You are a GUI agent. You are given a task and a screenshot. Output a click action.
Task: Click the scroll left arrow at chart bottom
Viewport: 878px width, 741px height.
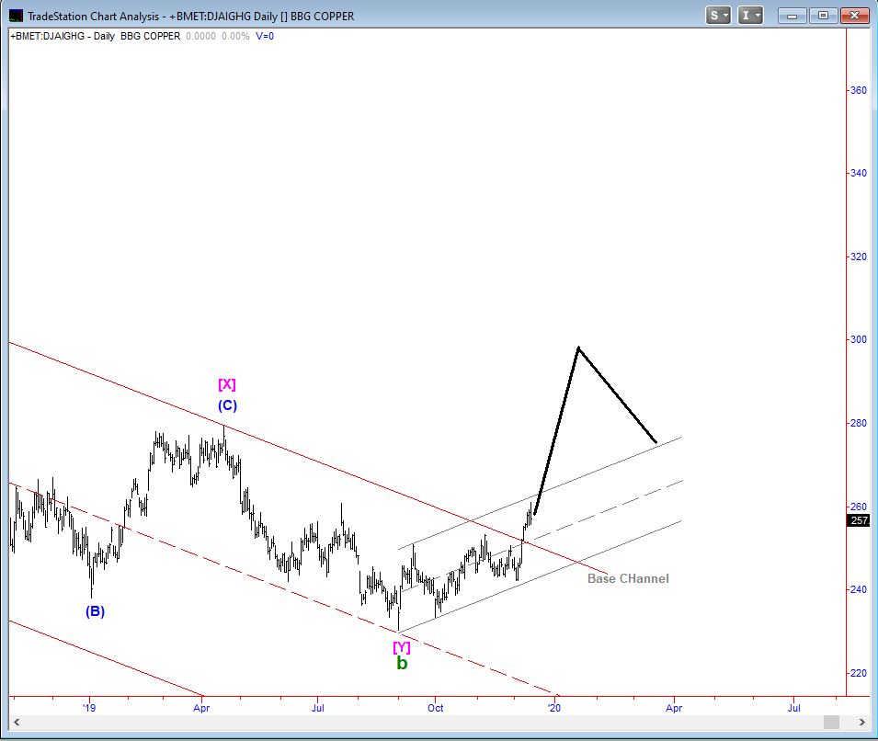pyautogui.click(x=17, y=723)
